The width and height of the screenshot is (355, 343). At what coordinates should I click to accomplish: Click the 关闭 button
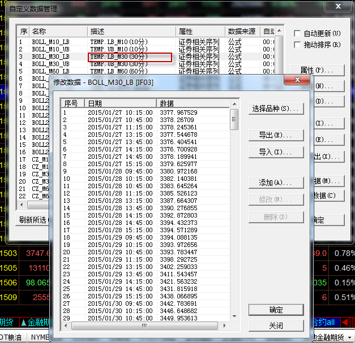pyautogui.click(x=276, y=326)
